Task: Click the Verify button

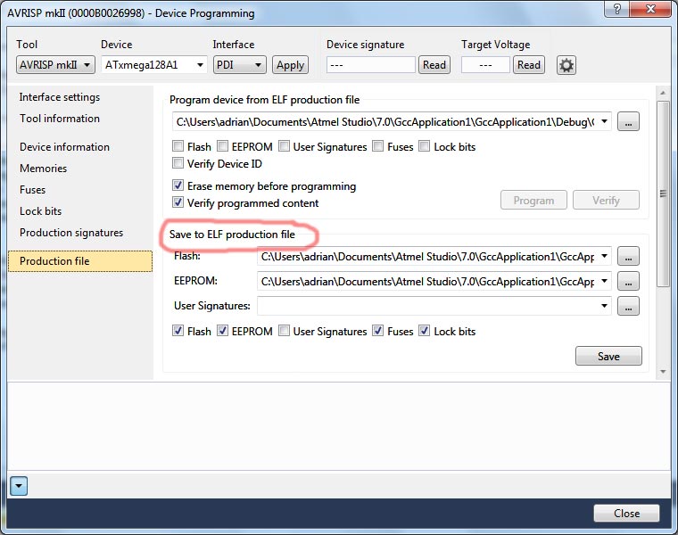Action: click(x=606, y=200)
